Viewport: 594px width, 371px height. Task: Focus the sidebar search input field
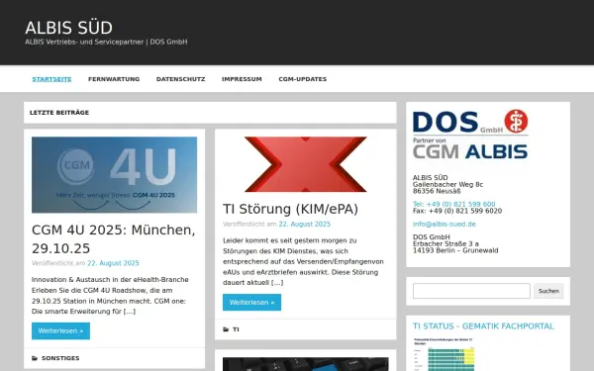click(471, 291)
